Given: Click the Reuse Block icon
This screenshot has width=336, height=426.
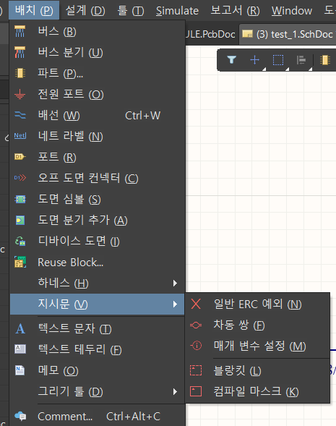Looking at the screenshot, I should pos(20,262).
